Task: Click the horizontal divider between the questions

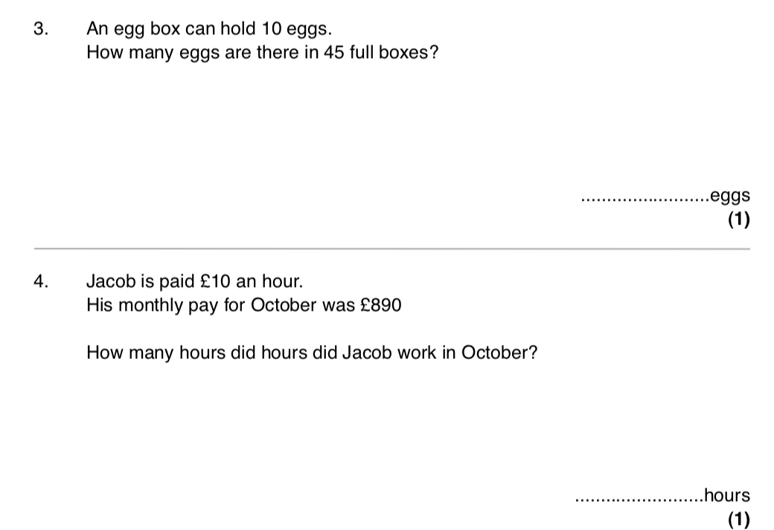Action: point(391,248)
